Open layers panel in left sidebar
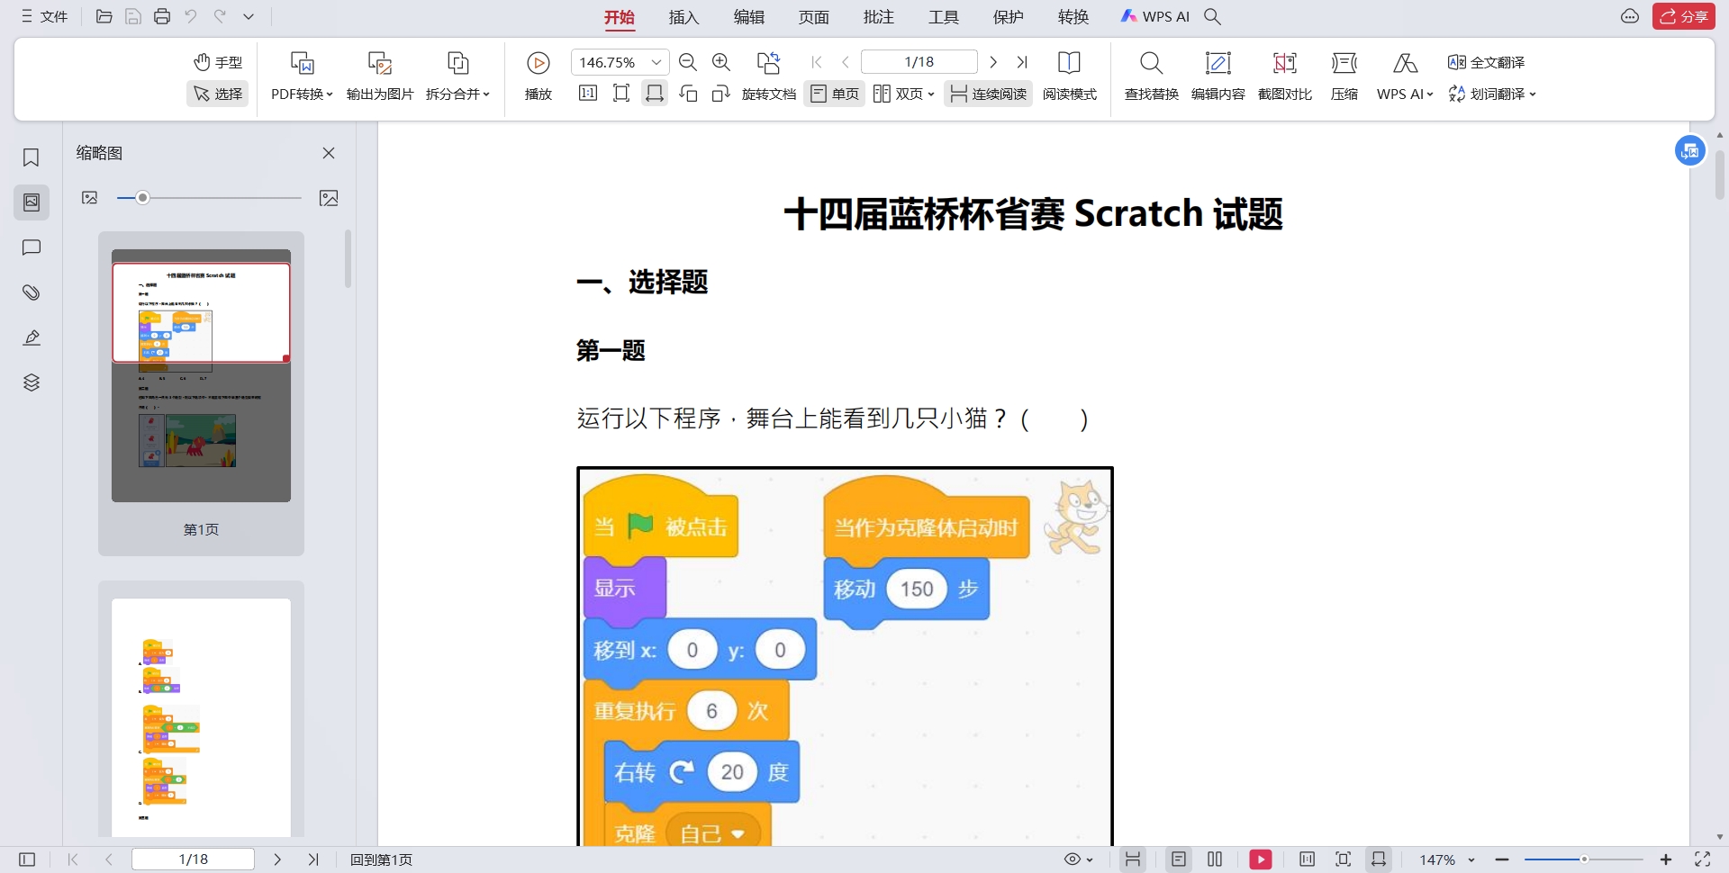The width and height of the screenshot is (1729, 873). pyautogui.click(x=32, y=382)
